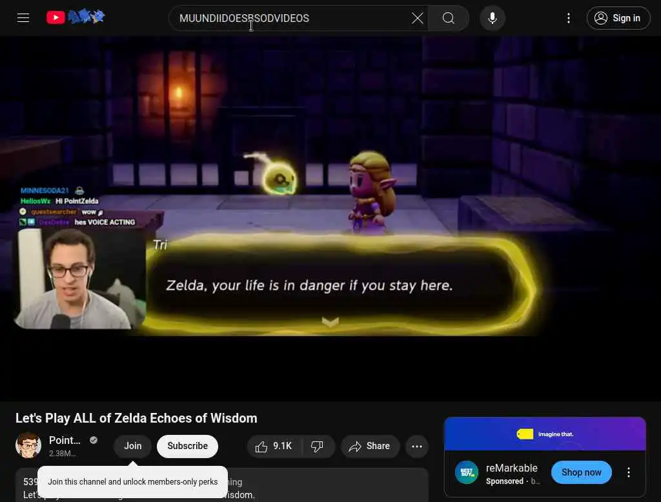Viewport: 661px width, 502px height.
Task: Go to YouTube home via logo
Action: point(76,17)
